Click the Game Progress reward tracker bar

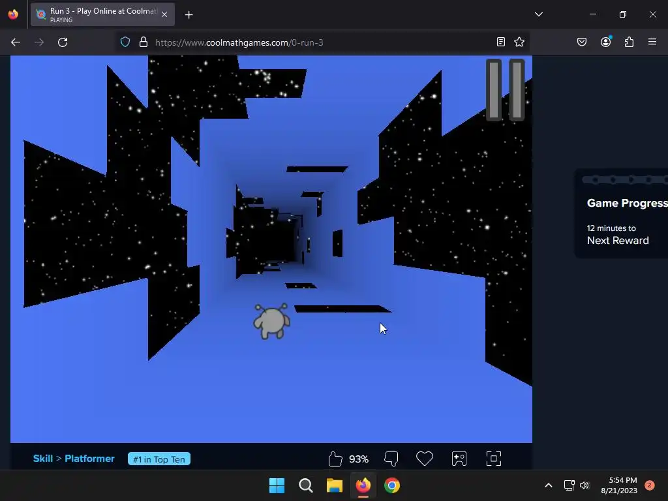[x=624, y=180]
